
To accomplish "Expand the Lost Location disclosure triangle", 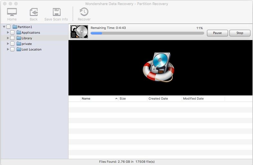I will 8,49.
